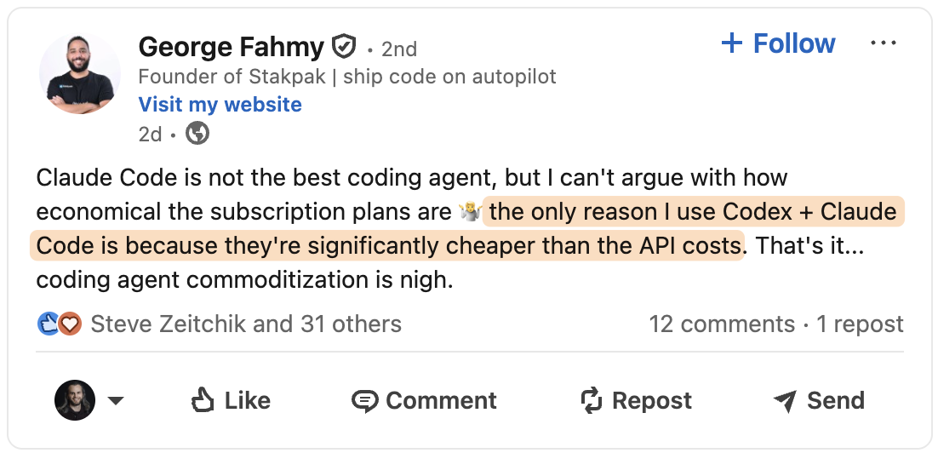The image size is (938, 453).
Task: Send the post via the Send button
Action: [819, 400]
